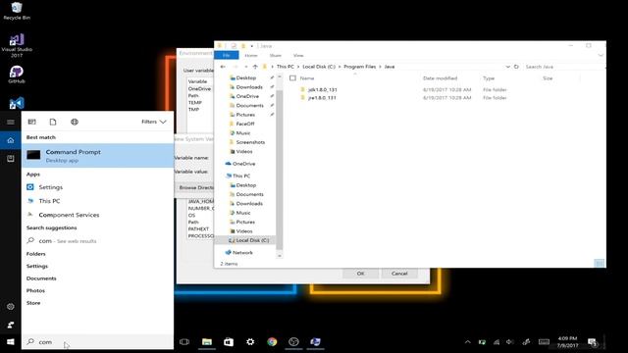Select the Photos search category
Viewport: 628px width, 353px height.
pyautogui.click(x=35, y=290)
